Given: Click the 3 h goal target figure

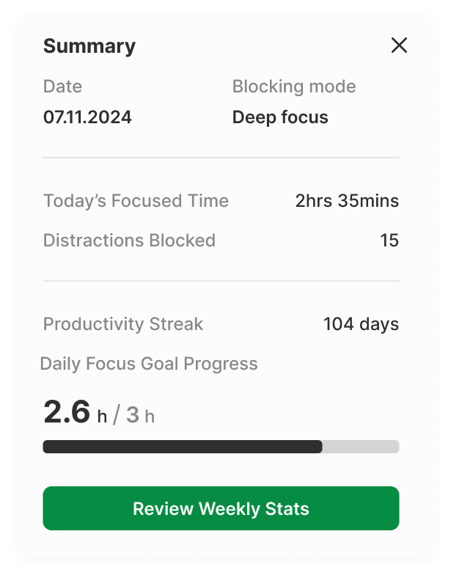Looking at the screenshot, I should 140,415.
